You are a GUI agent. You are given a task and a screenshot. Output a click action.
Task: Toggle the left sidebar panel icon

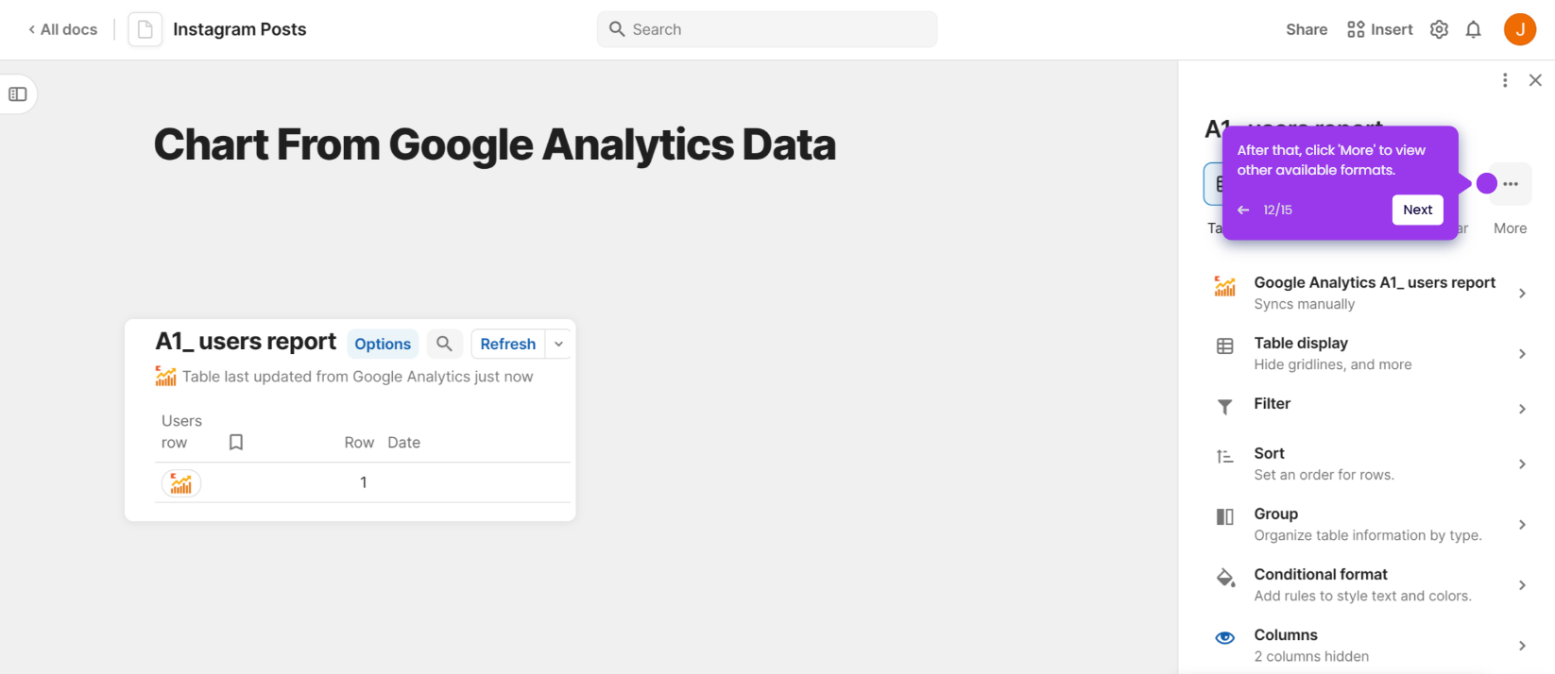(18, 94)
